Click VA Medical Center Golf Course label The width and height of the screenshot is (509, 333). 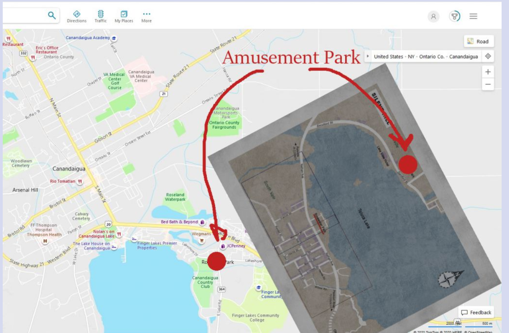(114, 81)
